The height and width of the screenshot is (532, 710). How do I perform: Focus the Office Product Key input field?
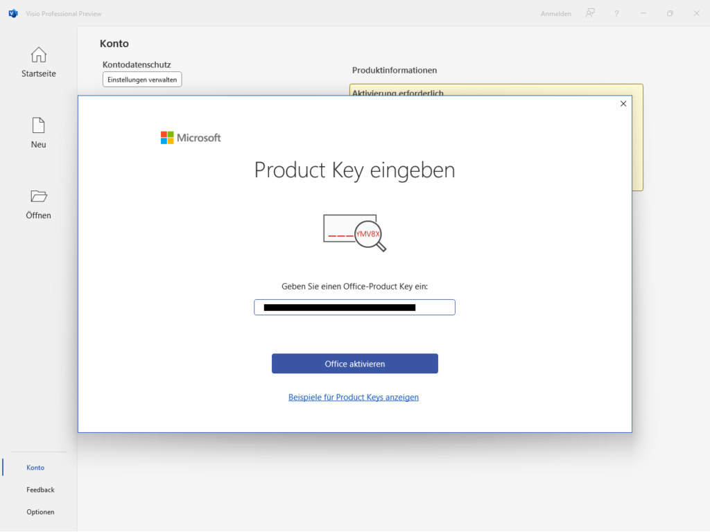(x=354, y=307)
